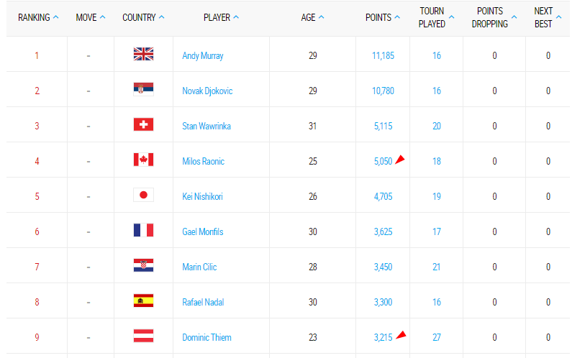Click the Switzerland flag icon
This screenshot has height=358, width=585.
143,124
